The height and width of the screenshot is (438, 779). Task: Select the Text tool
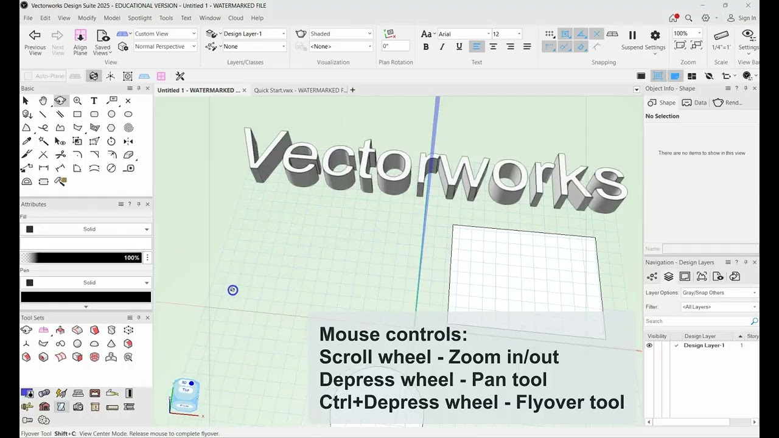tap(94, 101)
